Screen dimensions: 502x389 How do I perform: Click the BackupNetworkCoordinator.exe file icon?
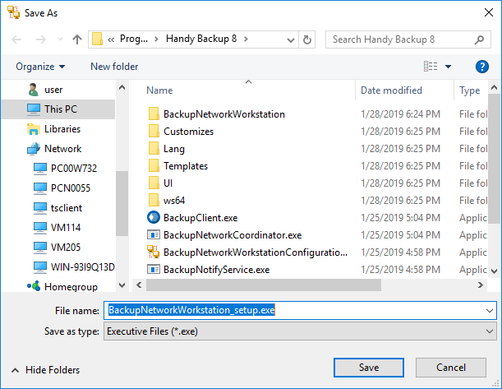pos(154,235)
